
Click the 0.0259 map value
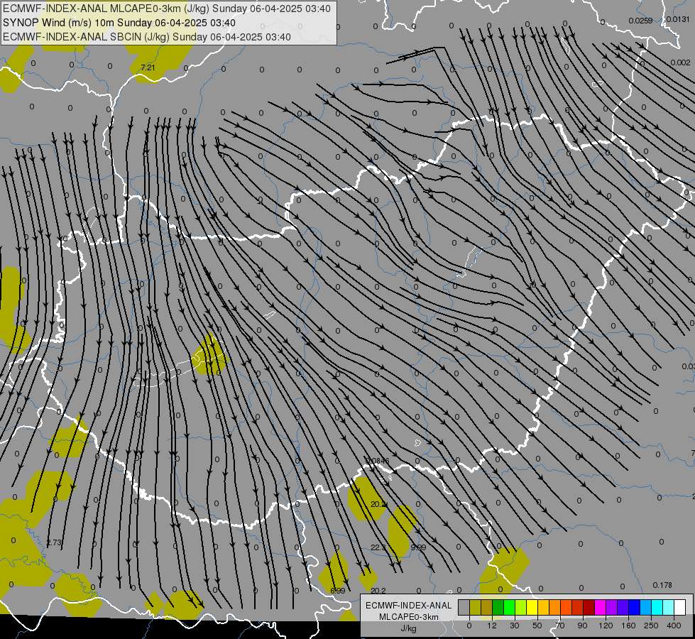click(640, 21)
